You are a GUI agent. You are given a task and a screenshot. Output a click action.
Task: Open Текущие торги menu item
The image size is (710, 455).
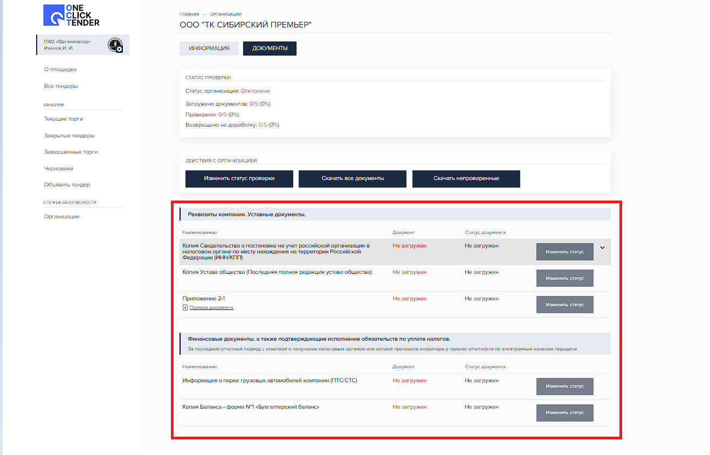pos(64,119)
